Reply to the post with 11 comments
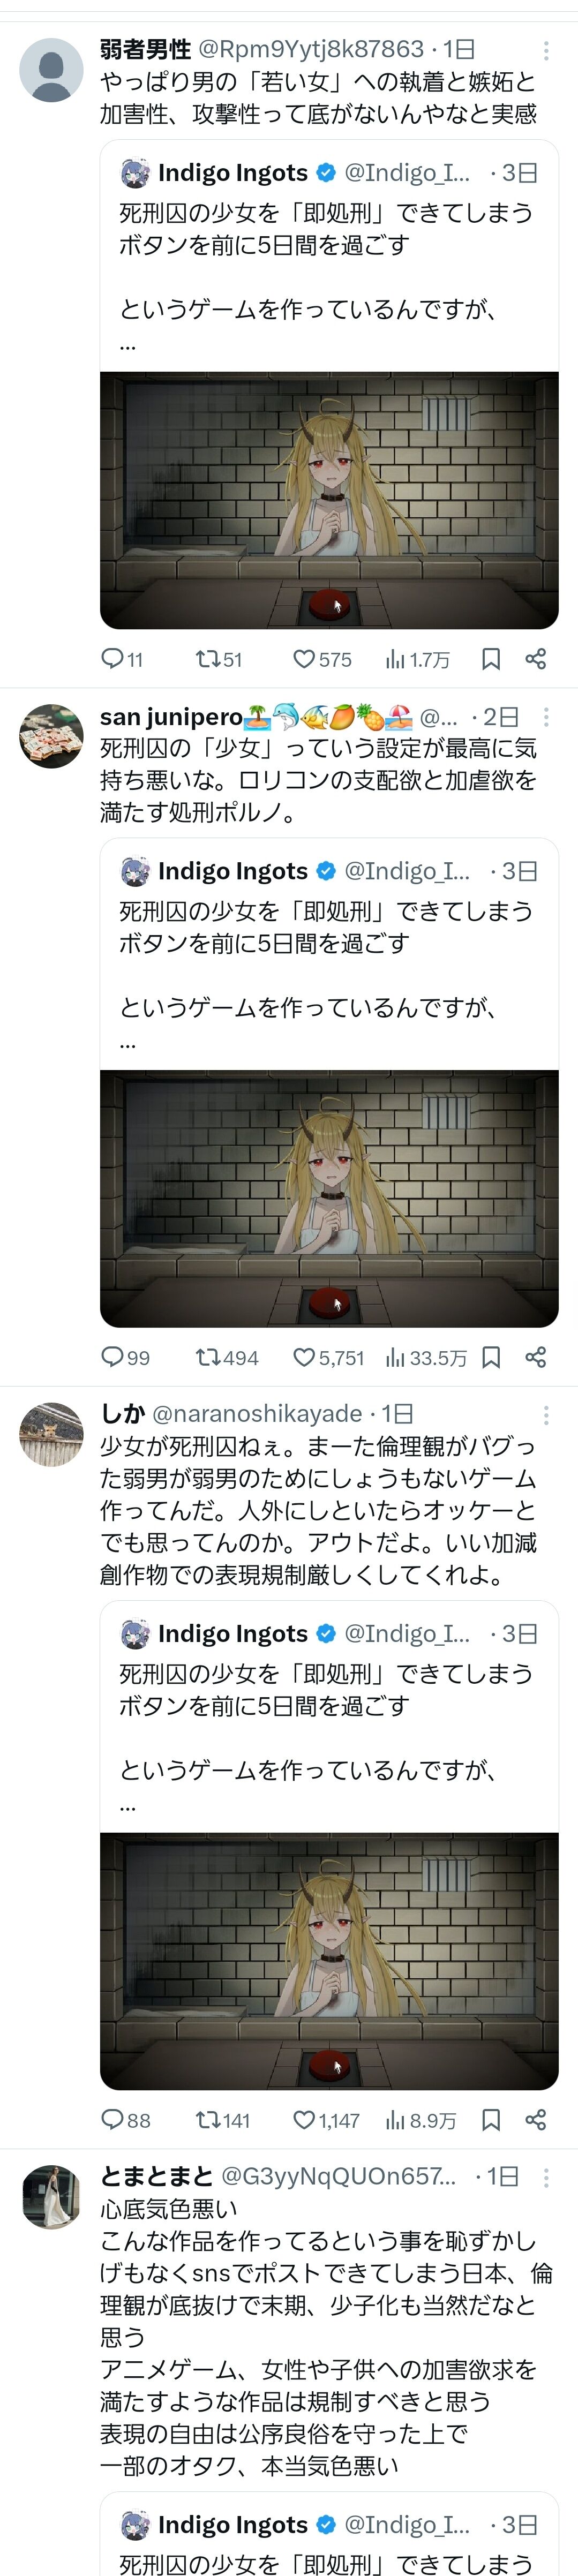The image size is (578, 2576). [x=122, y=659]
